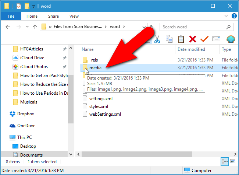Sort files by the Name column
The width and height of the screenshot is (239, 175).
(88, 49)
